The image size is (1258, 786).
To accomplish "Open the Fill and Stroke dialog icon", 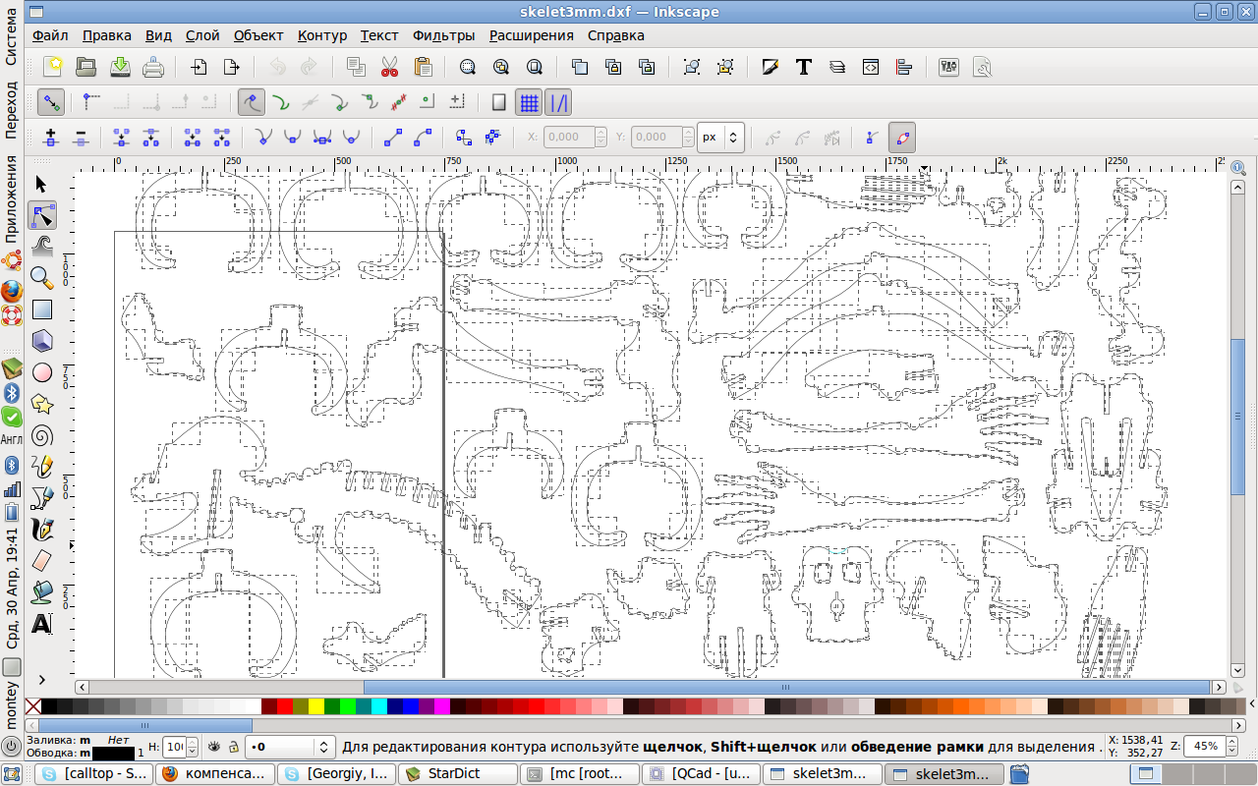I will pos(770,67).
